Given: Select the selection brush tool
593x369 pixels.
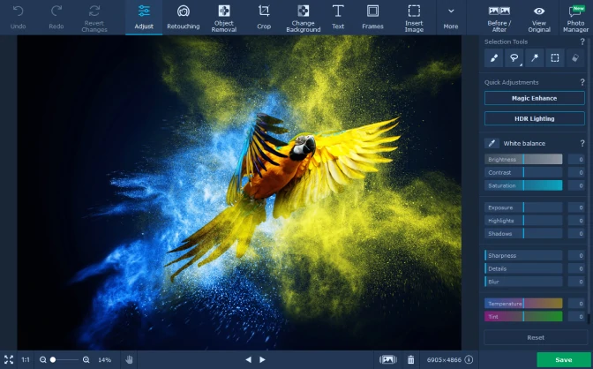Looking at the screenshot, I should (x=494, y=58).
